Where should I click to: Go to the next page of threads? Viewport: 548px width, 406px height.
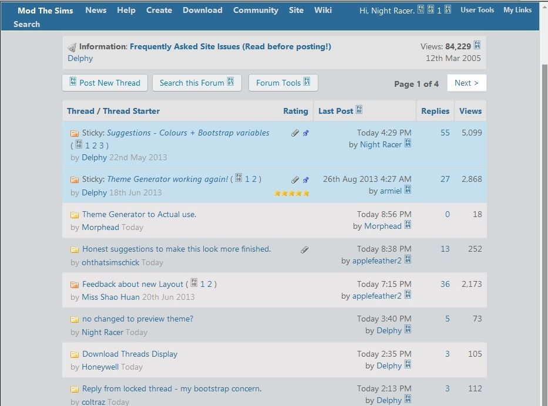click(466, 83)
